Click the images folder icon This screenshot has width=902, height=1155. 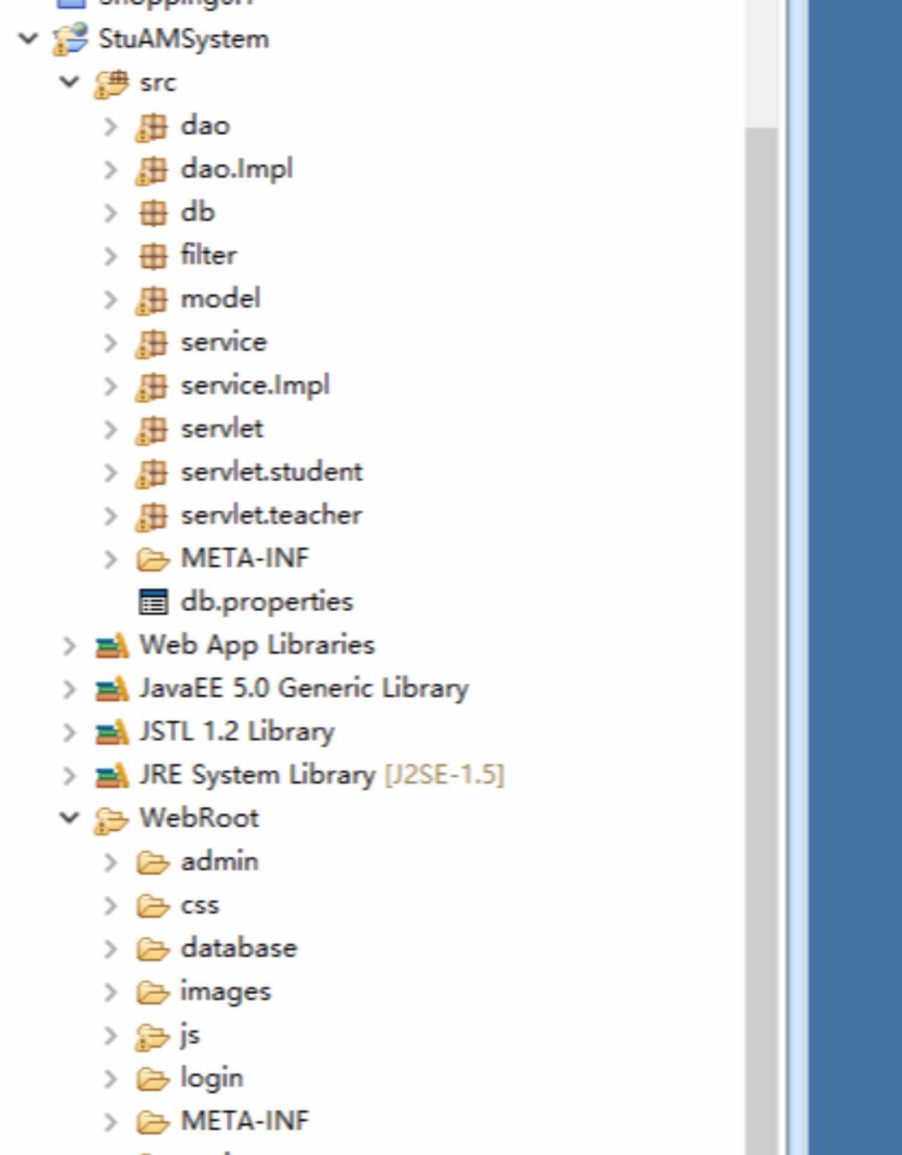[x=153, y=993]
